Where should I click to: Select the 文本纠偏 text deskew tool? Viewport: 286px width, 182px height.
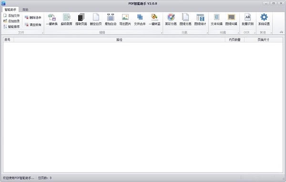tap(216, 20)
